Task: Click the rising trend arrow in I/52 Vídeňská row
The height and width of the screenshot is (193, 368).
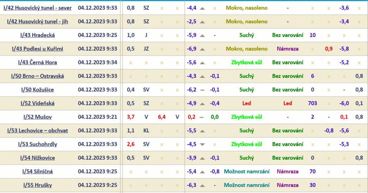Action: pyautogui.click(x=202, y=103)
